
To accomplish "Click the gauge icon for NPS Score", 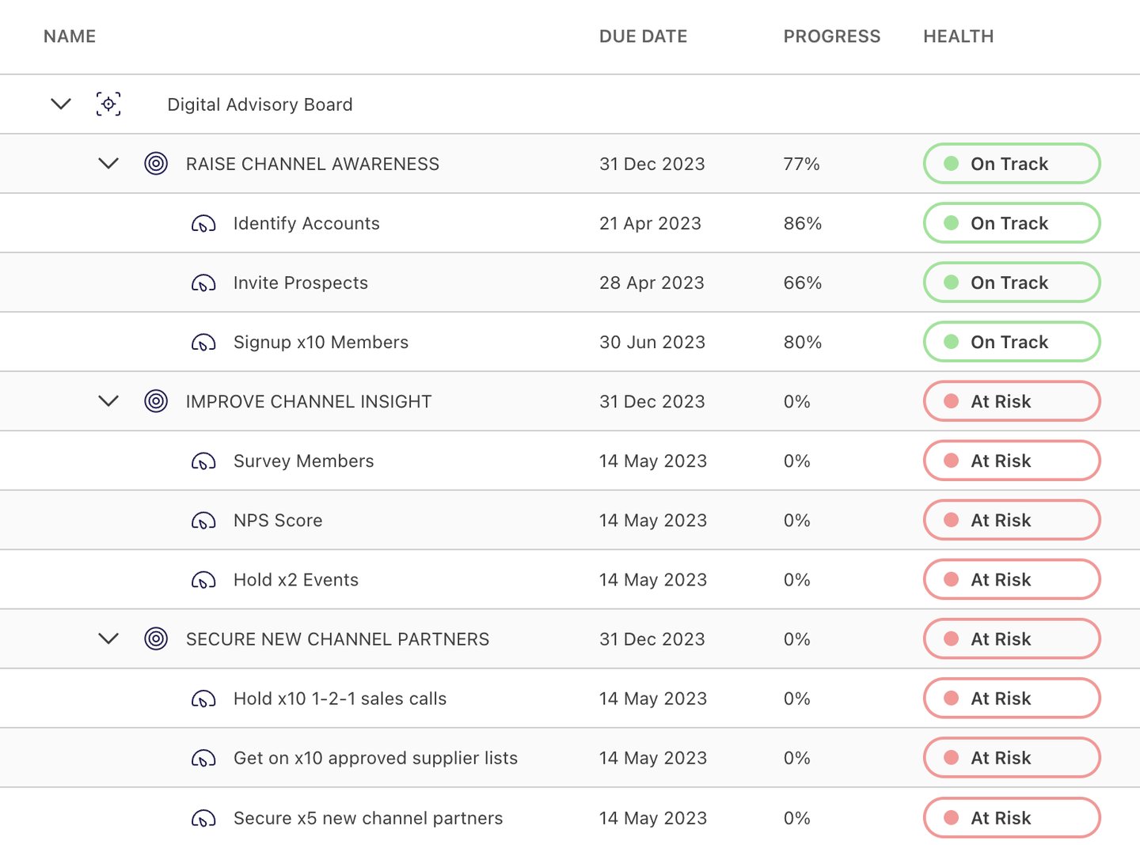I will [203, 520].
